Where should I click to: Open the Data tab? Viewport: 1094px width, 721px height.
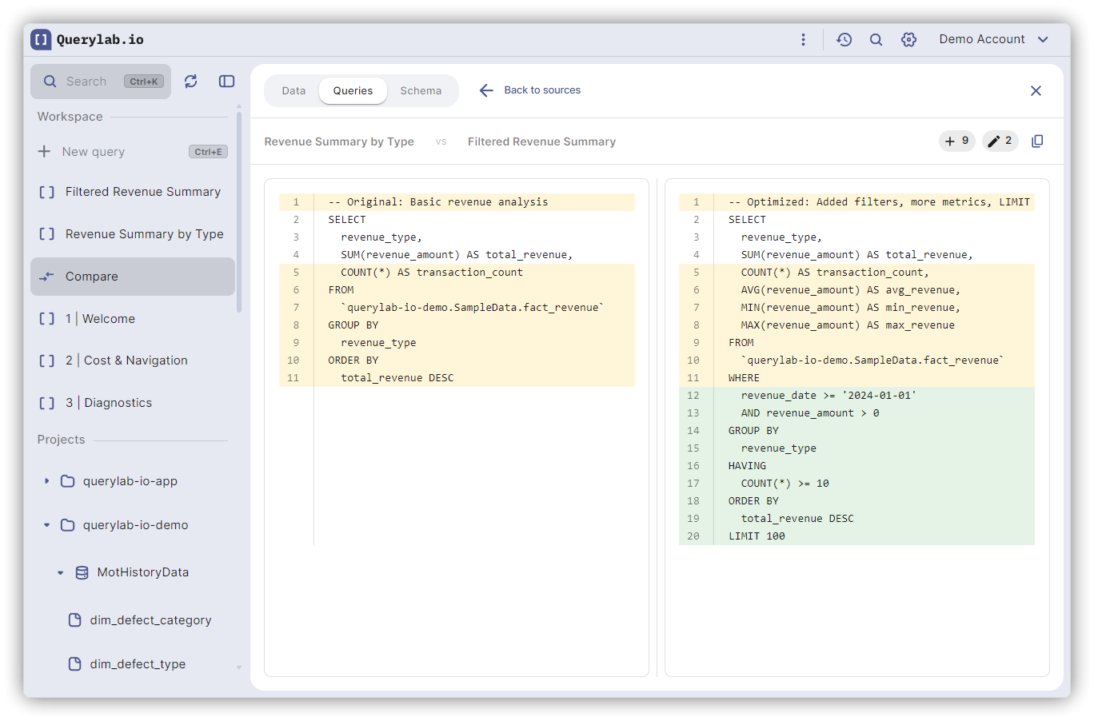(x=293, y=90)
